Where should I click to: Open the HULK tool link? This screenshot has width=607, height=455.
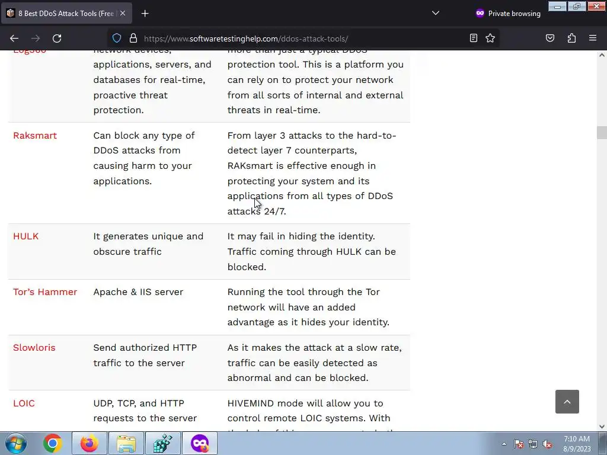[26, 236]
